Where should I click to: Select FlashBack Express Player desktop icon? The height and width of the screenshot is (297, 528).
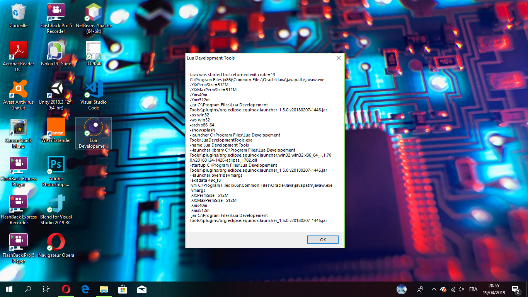pos(19,172)
